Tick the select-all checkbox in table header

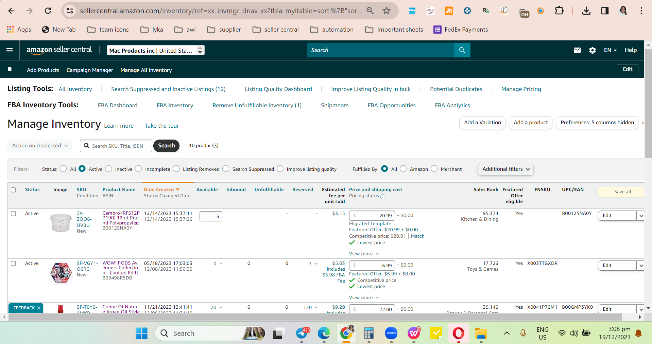(13, 190)
